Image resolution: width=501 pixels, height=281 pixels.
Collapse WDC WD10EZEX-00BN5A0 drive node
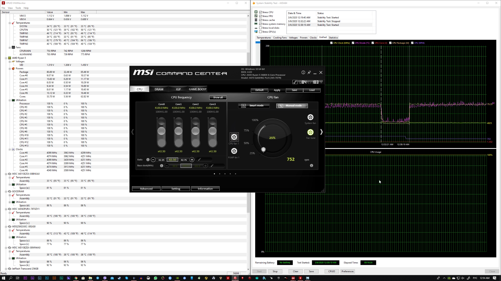[x=6, y=174]
